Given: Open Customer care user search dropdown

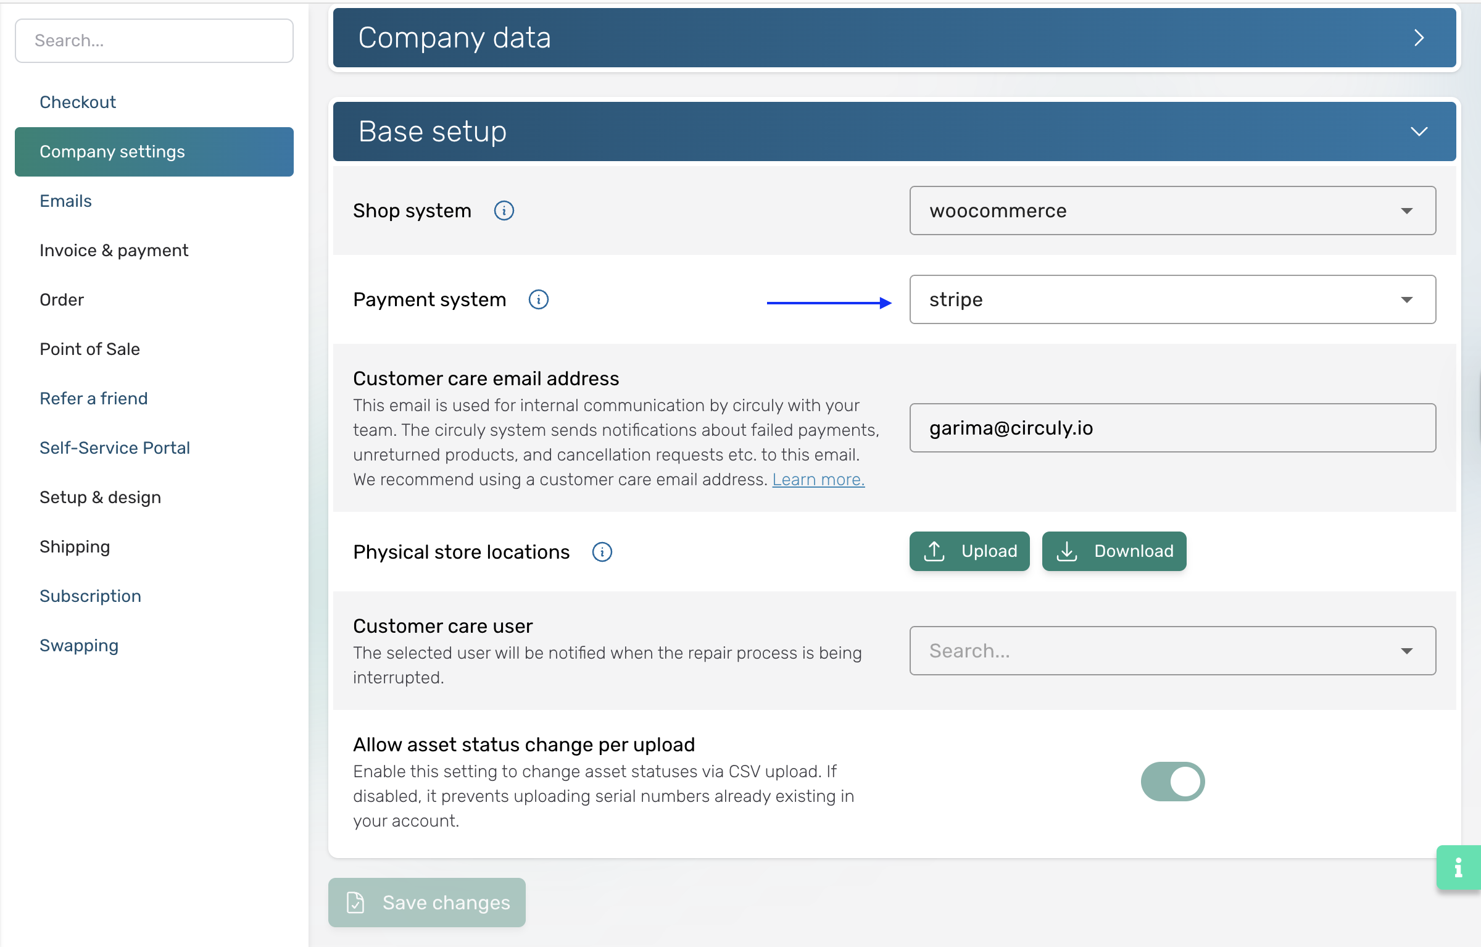Looking at the screenshot, I should pyautogui.click(x=1172, y=651).
